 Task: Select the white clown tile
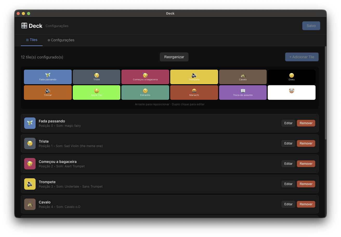pos(292,93)
